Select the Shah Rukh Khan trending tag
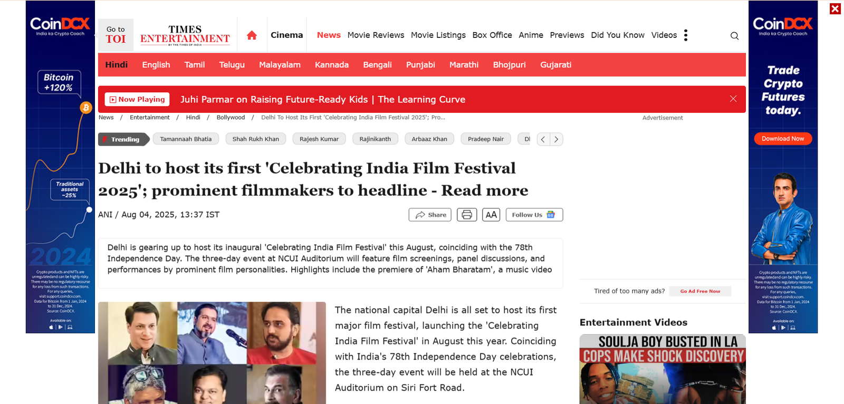 coord(256,139)
